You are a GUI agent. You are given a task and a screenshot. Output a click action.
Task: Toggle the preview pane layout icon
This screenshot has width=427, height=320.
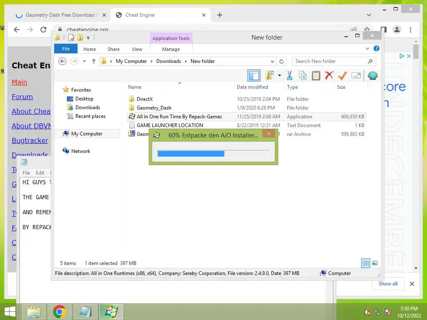point(254,75)
